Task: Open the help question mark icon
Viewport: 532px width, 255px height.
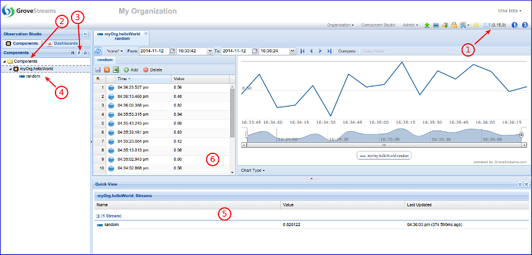Action: 525,25
